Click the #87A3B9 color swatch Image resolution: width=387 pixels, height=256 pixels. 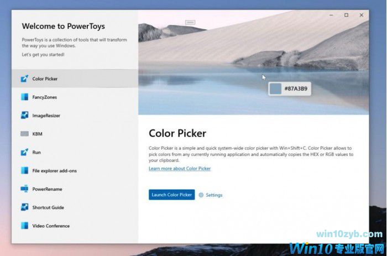coord(275,88)
